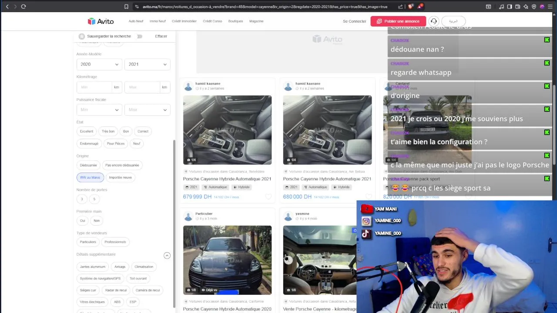
Task: Click Particulier seller avatar
Action: [188, 216]
